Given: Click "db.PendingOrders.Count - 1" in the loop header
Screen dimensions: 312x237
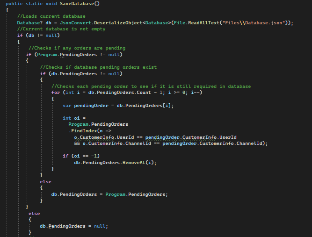Looking at the screenshot, I should [125, 93].
